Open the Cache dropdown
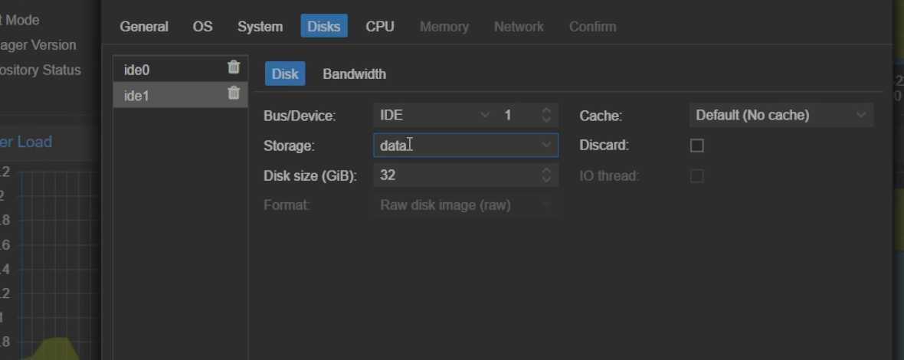The height and width of the screenshot is (360, 904). click(781, 115)
